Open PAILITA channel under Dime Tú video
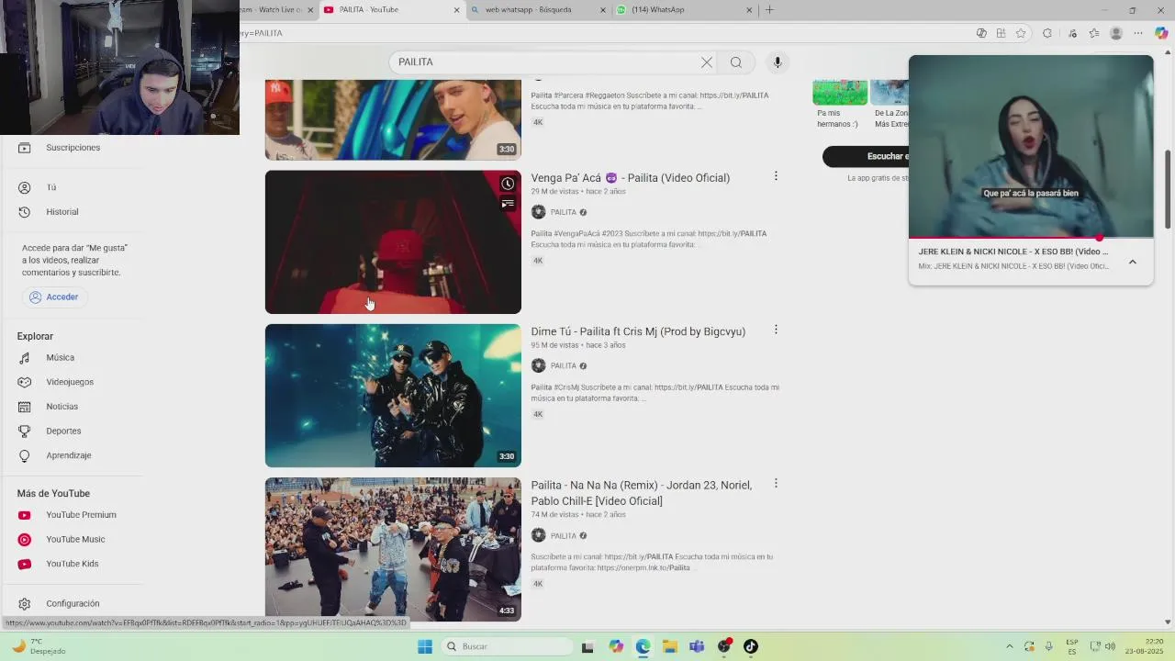The image size is (1175, 661). pos(563,366)
